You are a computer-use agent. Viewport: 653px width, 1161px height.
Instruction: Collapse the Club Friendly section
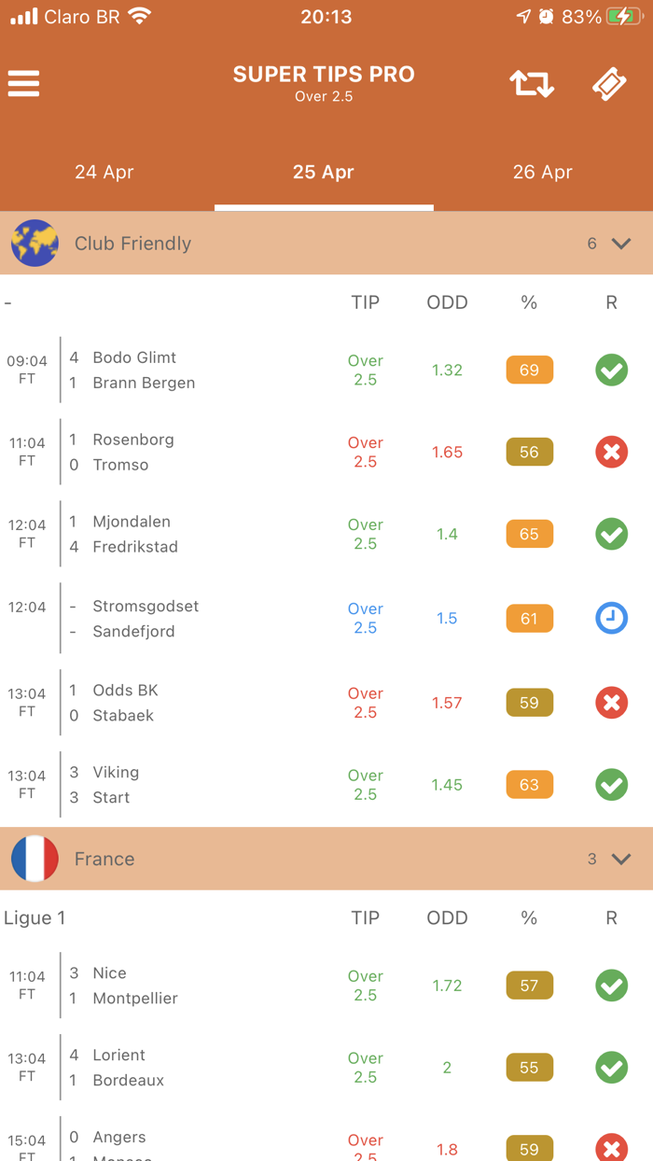(618, 243)
